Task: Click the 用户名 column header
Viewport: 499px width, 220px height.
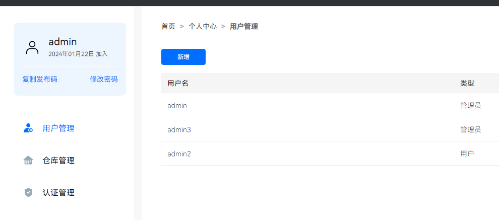Action: coord(178,83)
